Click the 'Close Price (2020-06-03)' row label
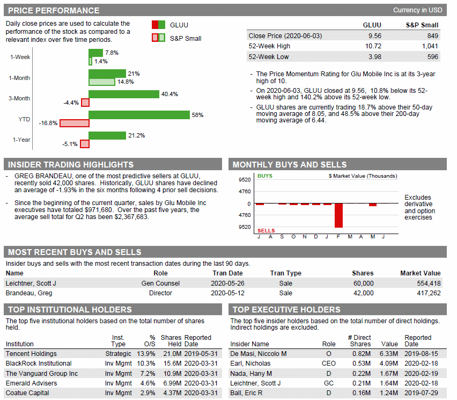 pyautogui.click(x=285, y=36)
